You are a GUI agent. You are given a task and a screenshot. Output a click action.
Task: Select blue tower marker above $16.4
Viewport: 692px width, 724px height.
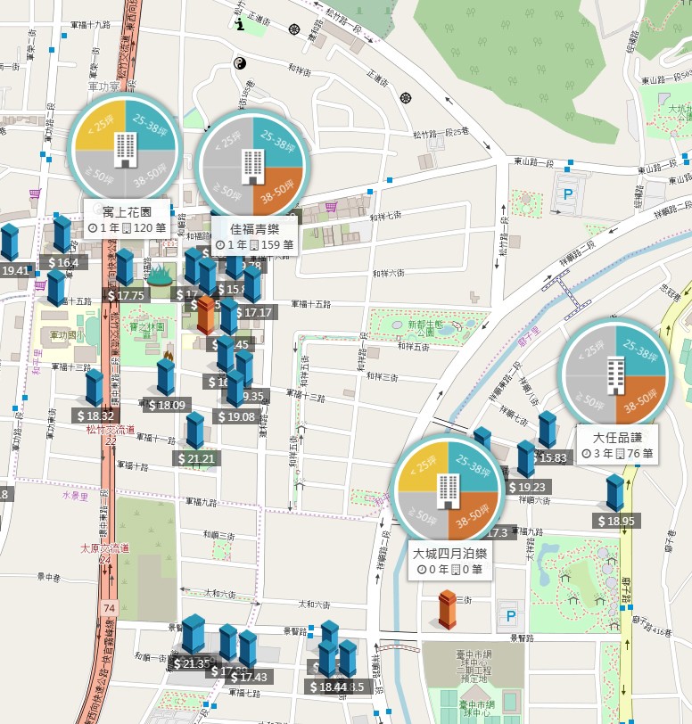click(62, 234)
